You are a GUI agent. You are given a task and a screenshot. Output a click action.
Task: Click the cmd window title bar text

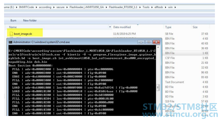[41, 42]
